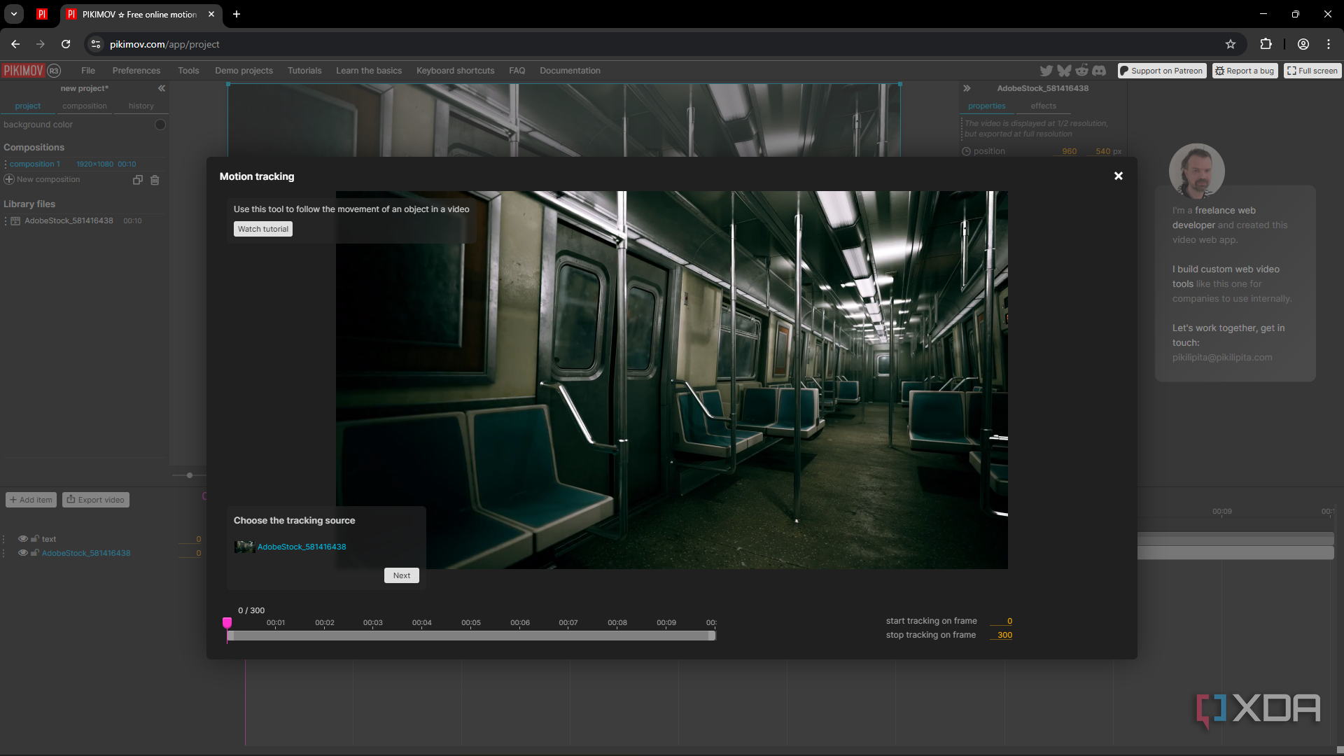1344x756 pixels.
Task: Edit the stop tracking on frame value
Action: (x=1002, y=635)
